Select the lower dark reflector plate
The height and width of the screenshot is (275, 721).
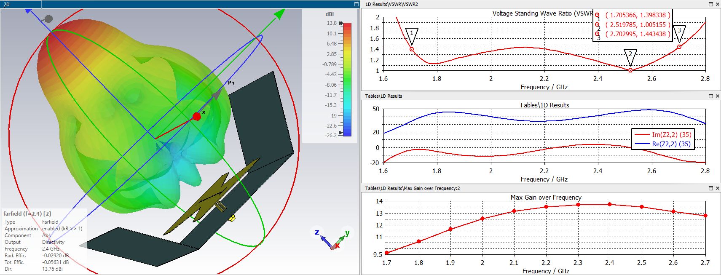[141, 248]
